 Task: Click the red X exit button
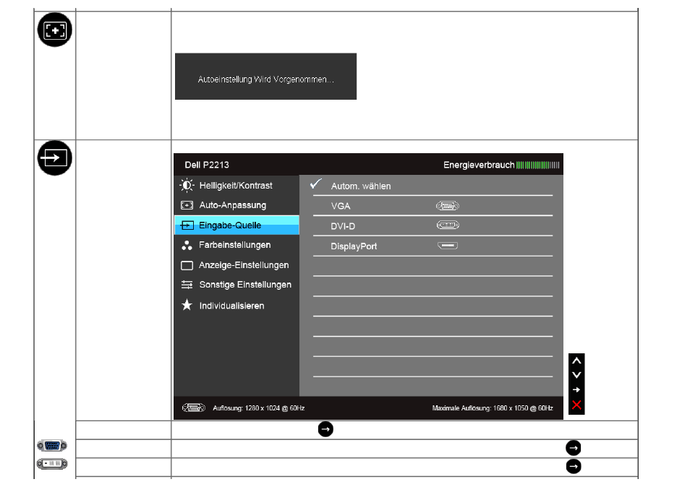click(576, 405)
